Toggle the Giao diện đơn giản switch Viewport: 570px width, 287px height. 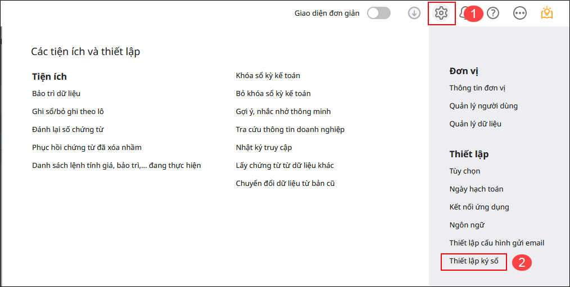(x=379, y=13)
